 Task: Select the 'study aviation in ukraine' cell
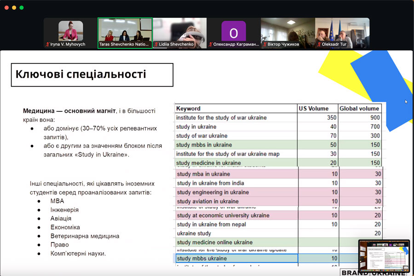pyautogui.click(x=237, y=201)
